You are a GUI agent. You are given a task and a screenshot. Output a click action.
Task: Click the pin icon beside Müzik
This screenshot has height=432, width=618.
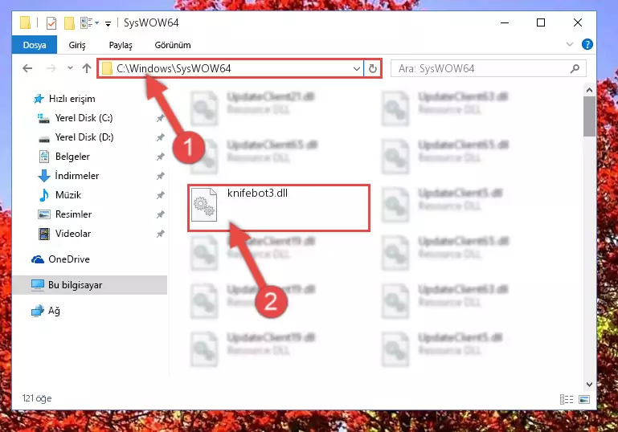coord(160,195)
